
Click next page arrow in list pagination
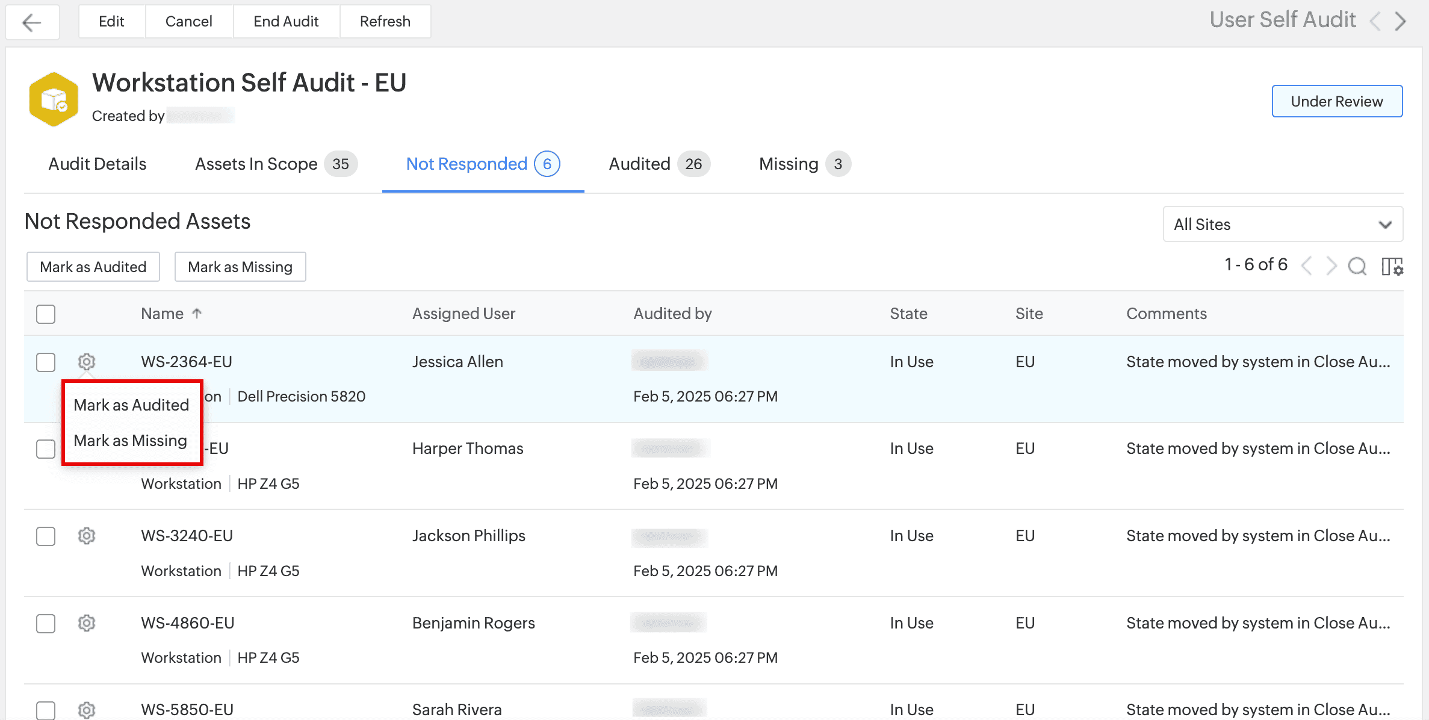pyautogui.click(x=1331, y=265)
